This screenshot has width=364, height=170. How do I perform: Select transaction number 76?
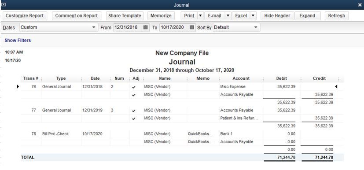pos(33,87)
